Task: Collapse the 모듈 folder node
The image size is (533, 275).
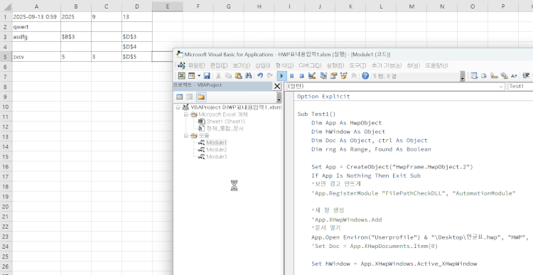Action: (186, 136)
